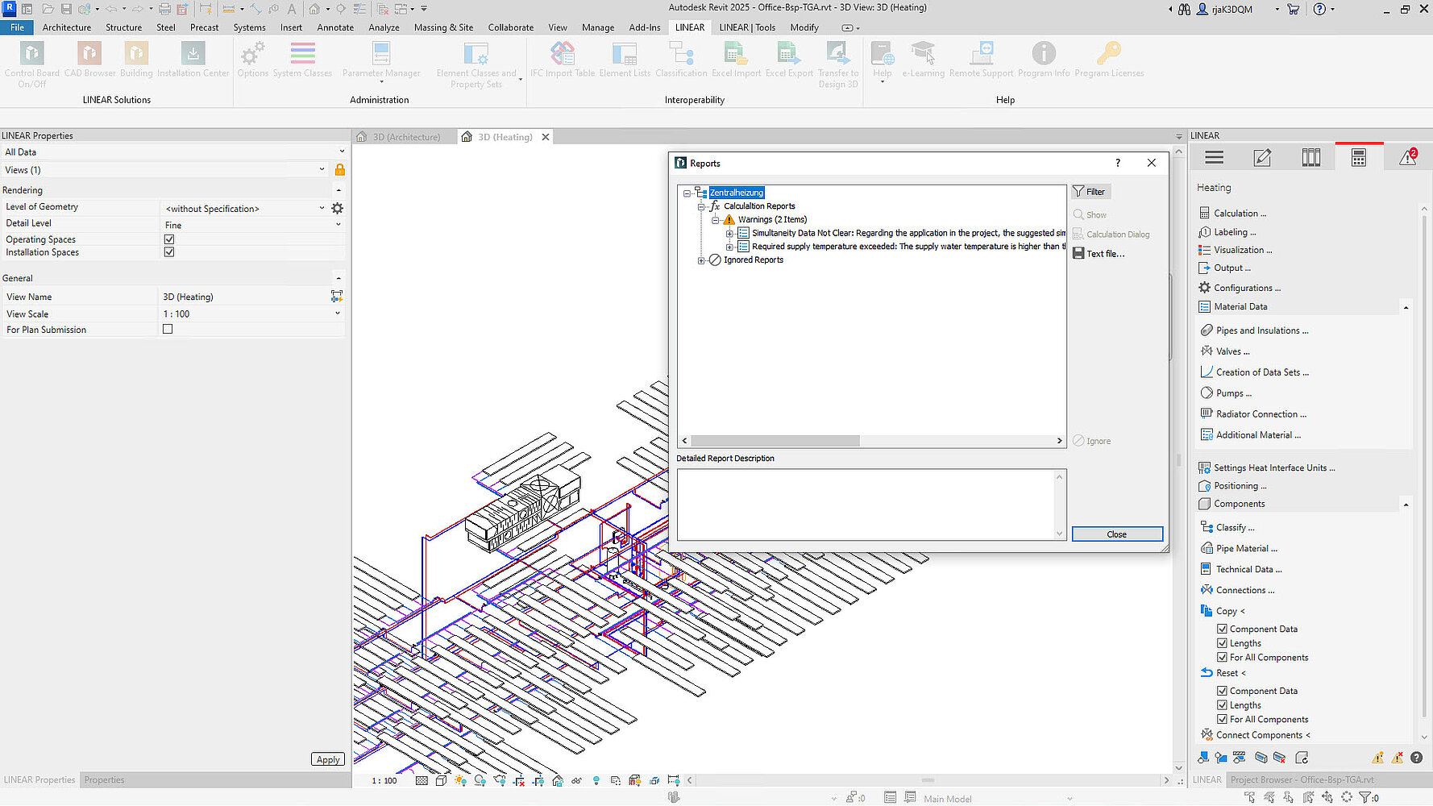Open the Level of Geometry settings gear
This screenshot has height=806, width=1433.
(337, 208)
